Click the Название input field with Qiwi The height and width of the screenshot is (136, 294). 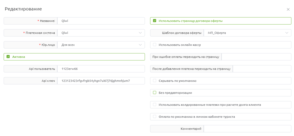[101, 21]
